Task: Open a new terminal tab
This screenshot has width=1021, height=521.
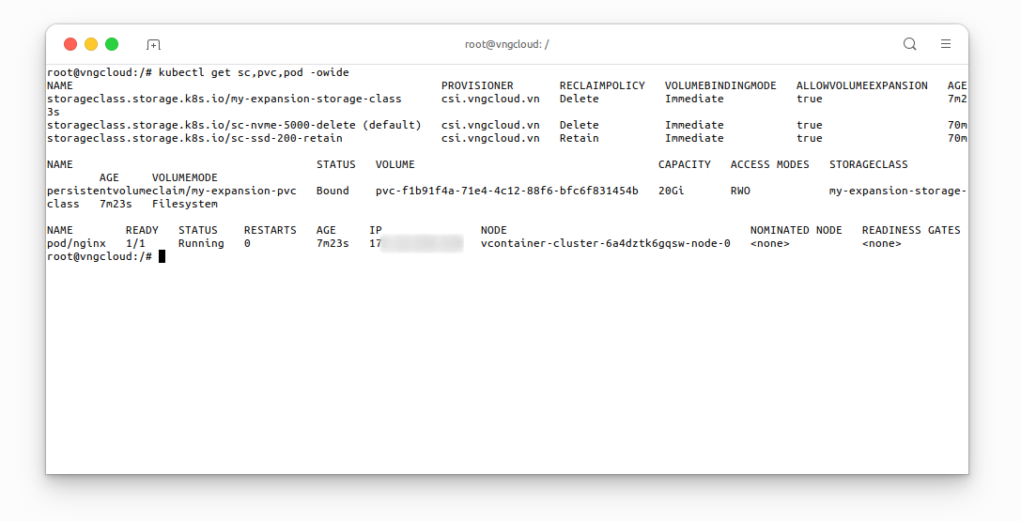Action: click(x=154, y=44)
